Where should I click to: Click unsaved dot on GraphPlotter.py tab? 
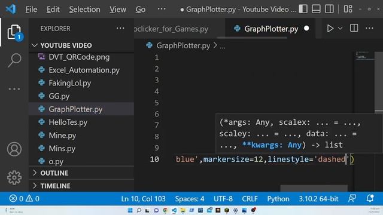306,29
